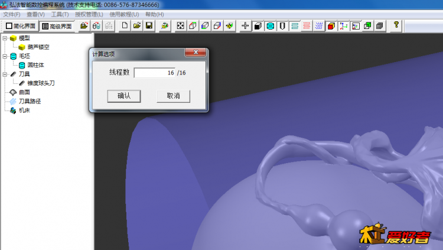Select 刀具路径 in the tree
This screenshot has height=250, width=443.
[30, 101]
